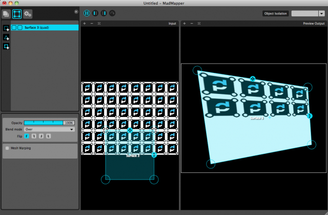Enable the Mesh Warping checkbox
Screen dimensions: 328x215
coord(7,148)
